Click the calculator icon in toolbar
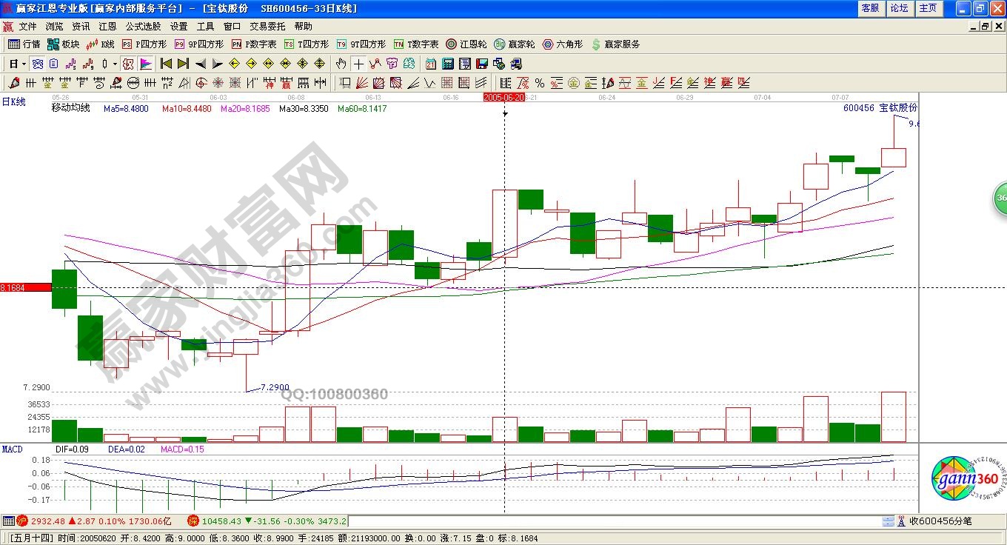 point(448,64)
